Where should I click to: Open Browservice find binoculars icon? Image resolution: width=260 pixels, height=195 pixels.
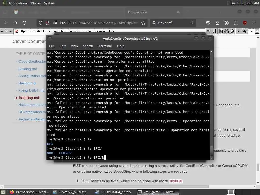(x=226, y=31)
